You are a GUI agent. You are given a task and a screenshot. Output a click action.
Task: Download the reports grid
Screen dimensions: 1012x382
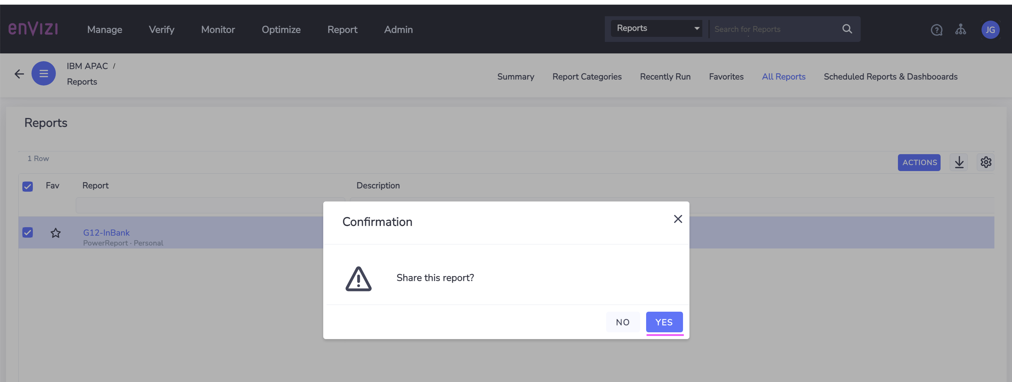click(x=959, y=162)
